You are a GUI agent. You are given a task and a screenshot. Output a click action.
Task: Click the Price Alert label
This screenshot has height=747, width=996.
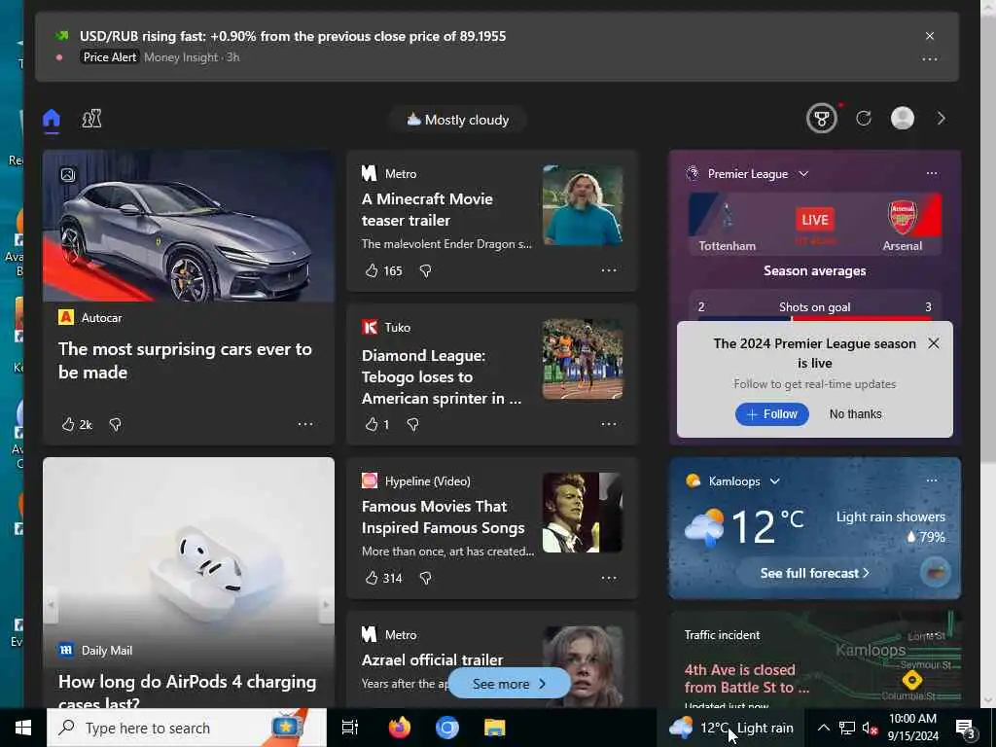[110, 57]
